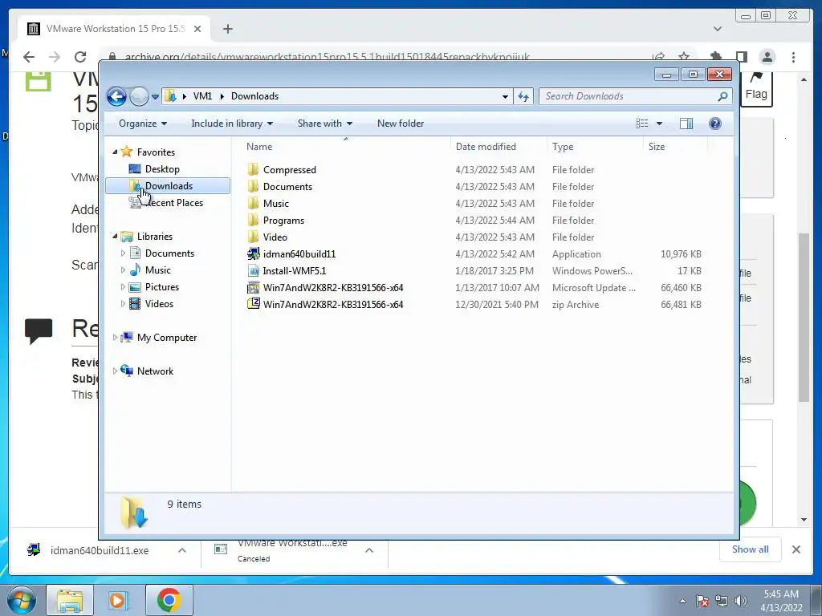Close the Chrome downloads bar
This screenshot has height=616, width=822.
796,549
